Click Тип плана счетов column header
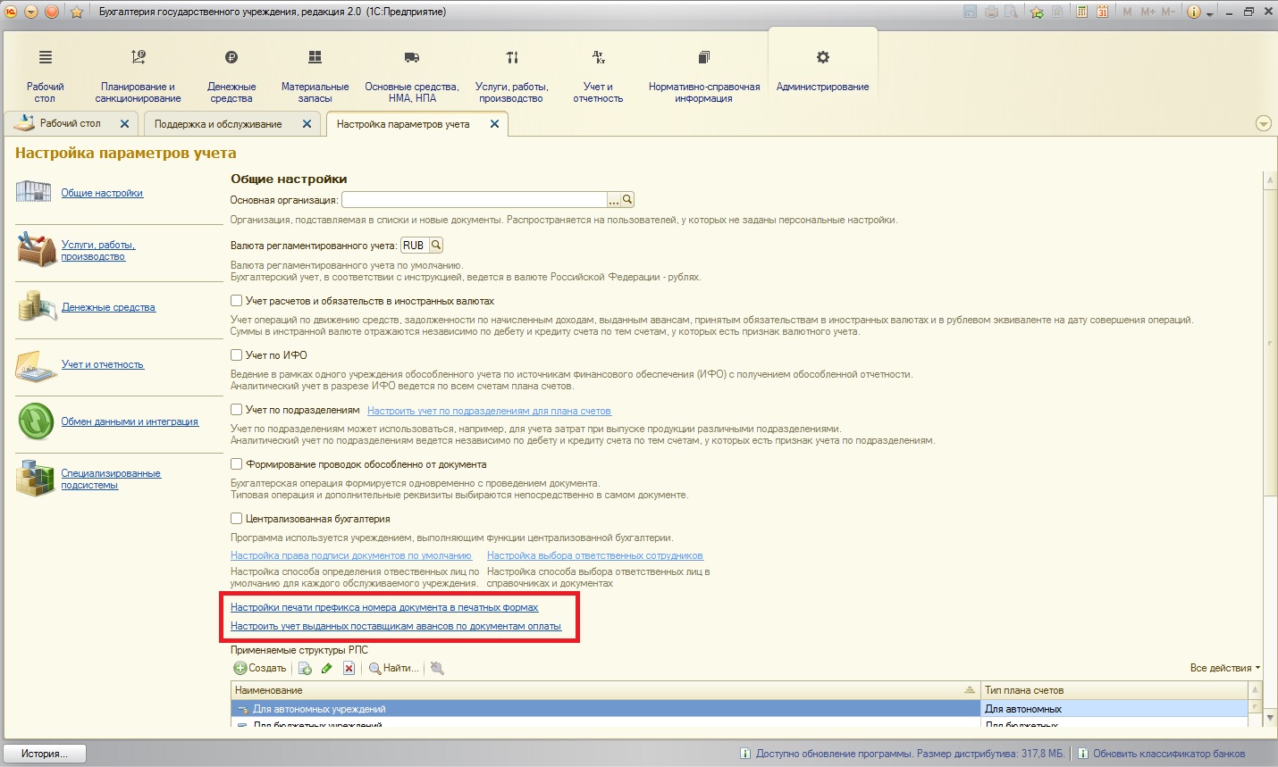Screen dimensions: 1278x767 [x=1114, y=690]
